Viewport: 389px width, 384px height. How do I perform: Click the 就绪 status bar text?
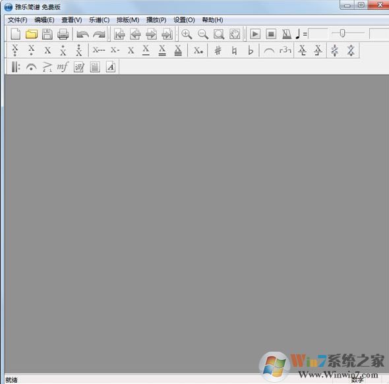click(11, 380)
